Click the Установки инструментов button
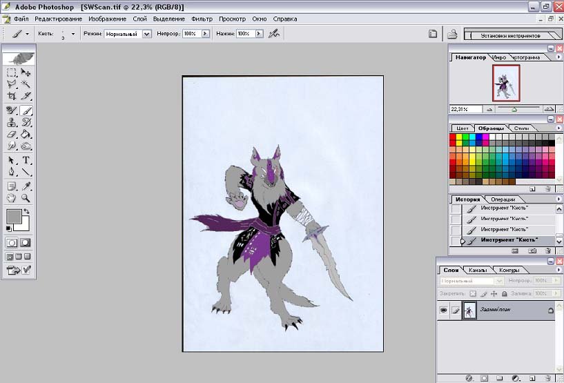Image resolution: width=564 pixels, height=383 pixels. (x=510, y=33)
